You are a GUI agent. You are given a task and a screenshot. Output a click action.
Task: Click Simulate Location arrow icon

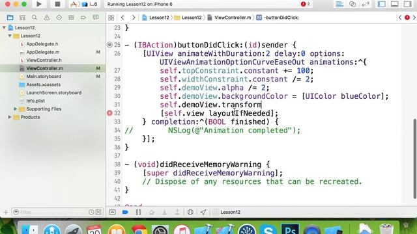click(203, 212)
